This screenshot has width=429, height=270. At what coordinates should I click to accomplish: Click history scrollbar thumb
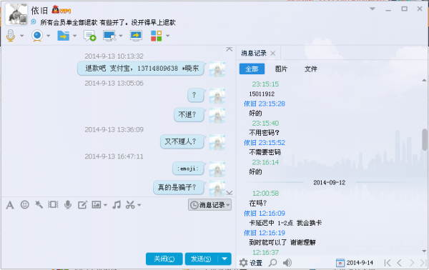[425, 140]
